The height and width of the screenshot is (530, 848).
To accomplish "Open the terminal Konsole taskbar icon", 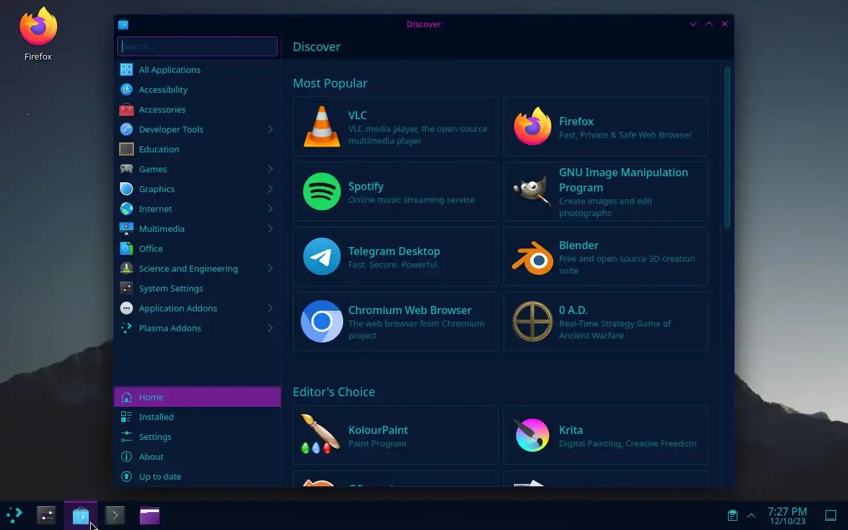I will point(115,515).
